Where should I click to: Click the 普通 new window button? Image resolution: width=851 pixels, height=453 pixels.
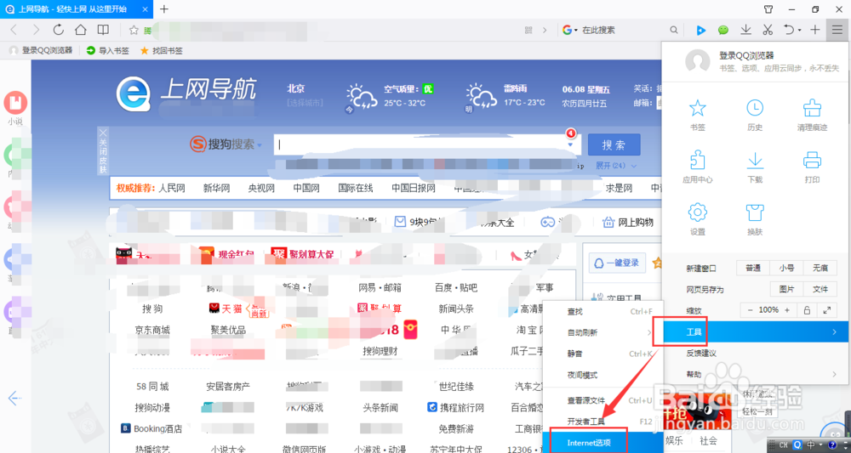(753, 269)
